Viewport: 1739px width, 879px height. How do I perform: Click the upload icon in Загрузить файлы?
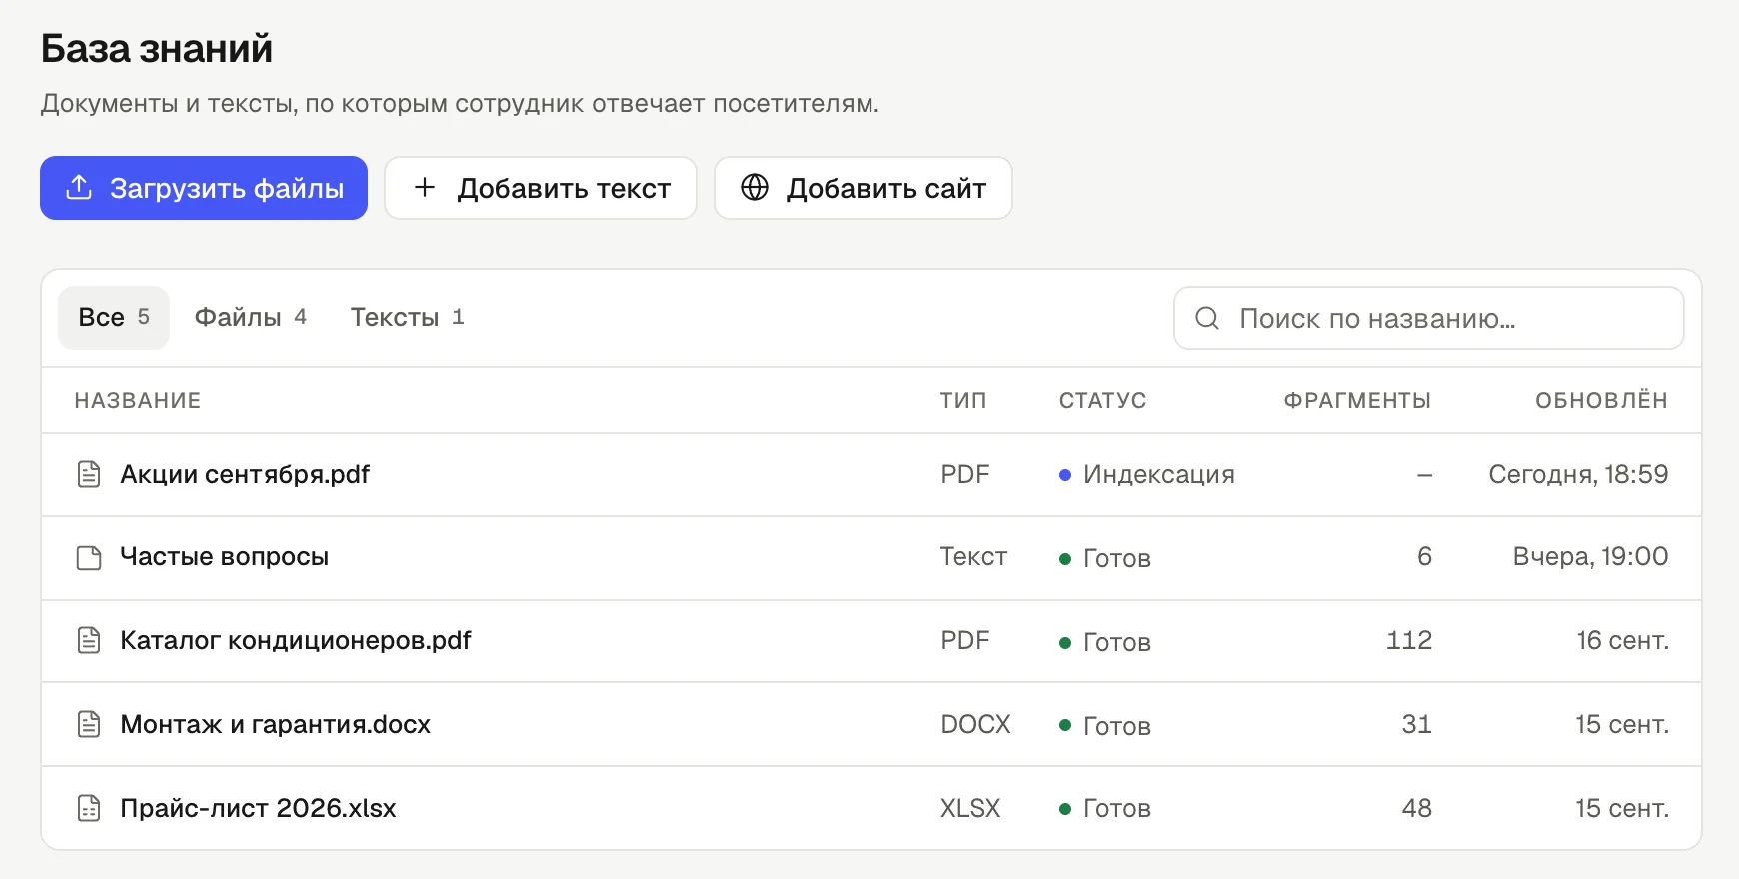pos(79,187)
